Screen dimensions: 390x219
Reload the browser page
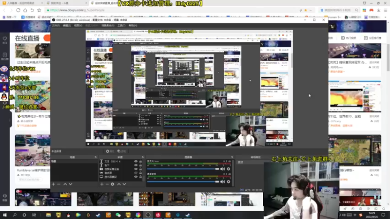click(x=18, y=10)
